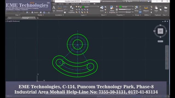
Task: Toggle layer lock icon in layer dropdown
Action: coord(81,7)
